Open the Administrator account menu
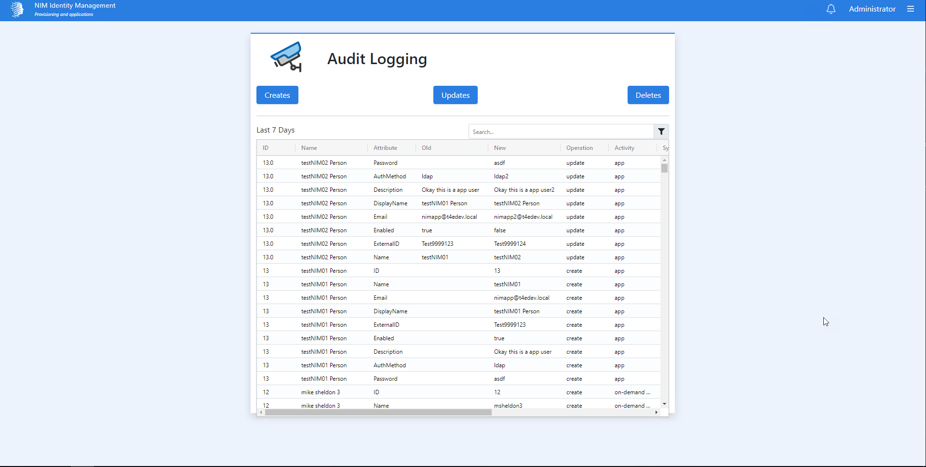This screenshot has height=467, width=926. pos(872,9)
